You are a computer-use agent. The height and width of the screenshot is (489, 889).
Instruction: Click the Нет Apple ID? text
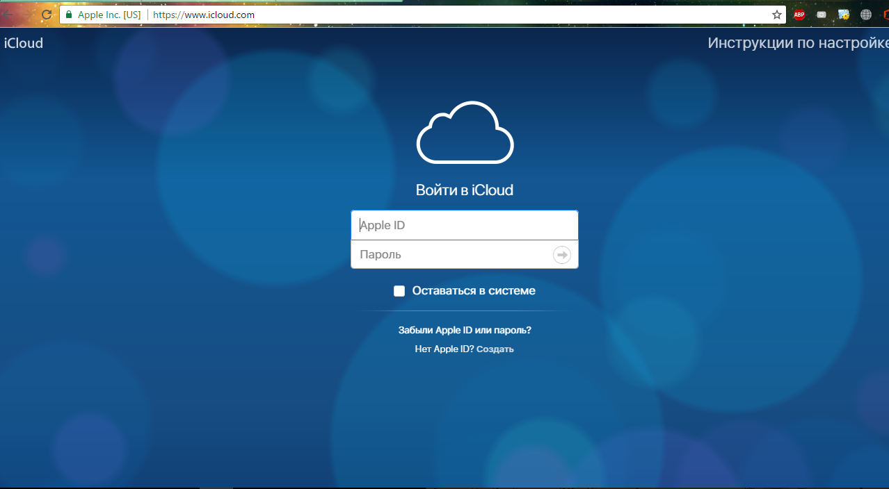[x=445, y=349]
